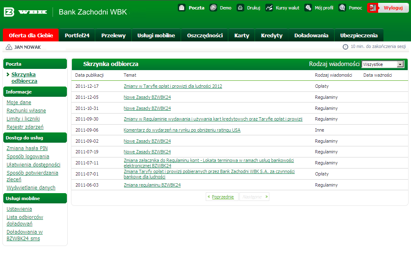The height and width of the screenshot is (278, 411).
Task: Click the date 2011-12-17 cell
Action: [x=87, y=86]
